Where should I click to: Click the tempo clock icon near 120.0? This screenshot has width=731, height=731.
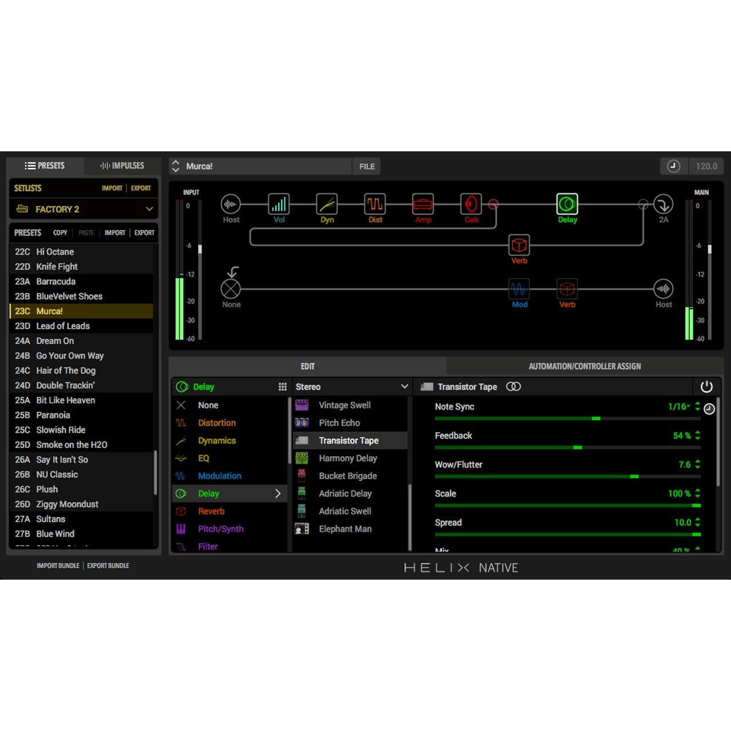coord(674,166)
